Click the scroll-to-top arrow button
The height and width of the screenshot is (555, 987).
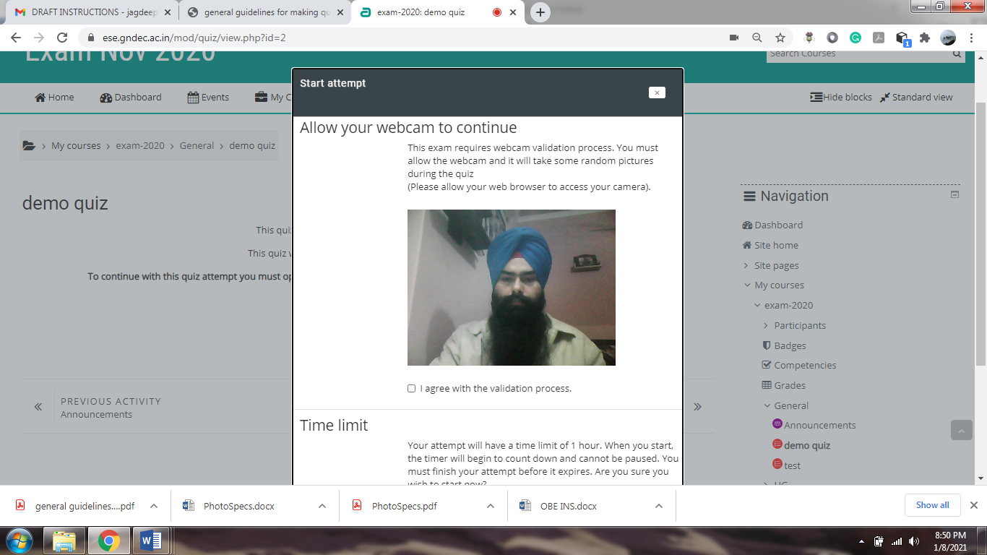click(961, 430)
